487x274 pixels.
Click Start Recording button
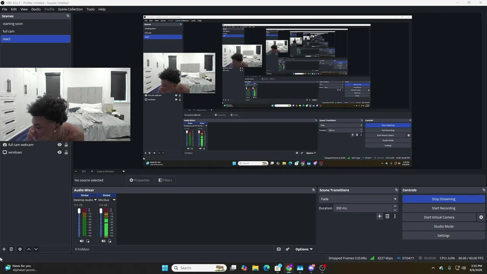(443, 208)
